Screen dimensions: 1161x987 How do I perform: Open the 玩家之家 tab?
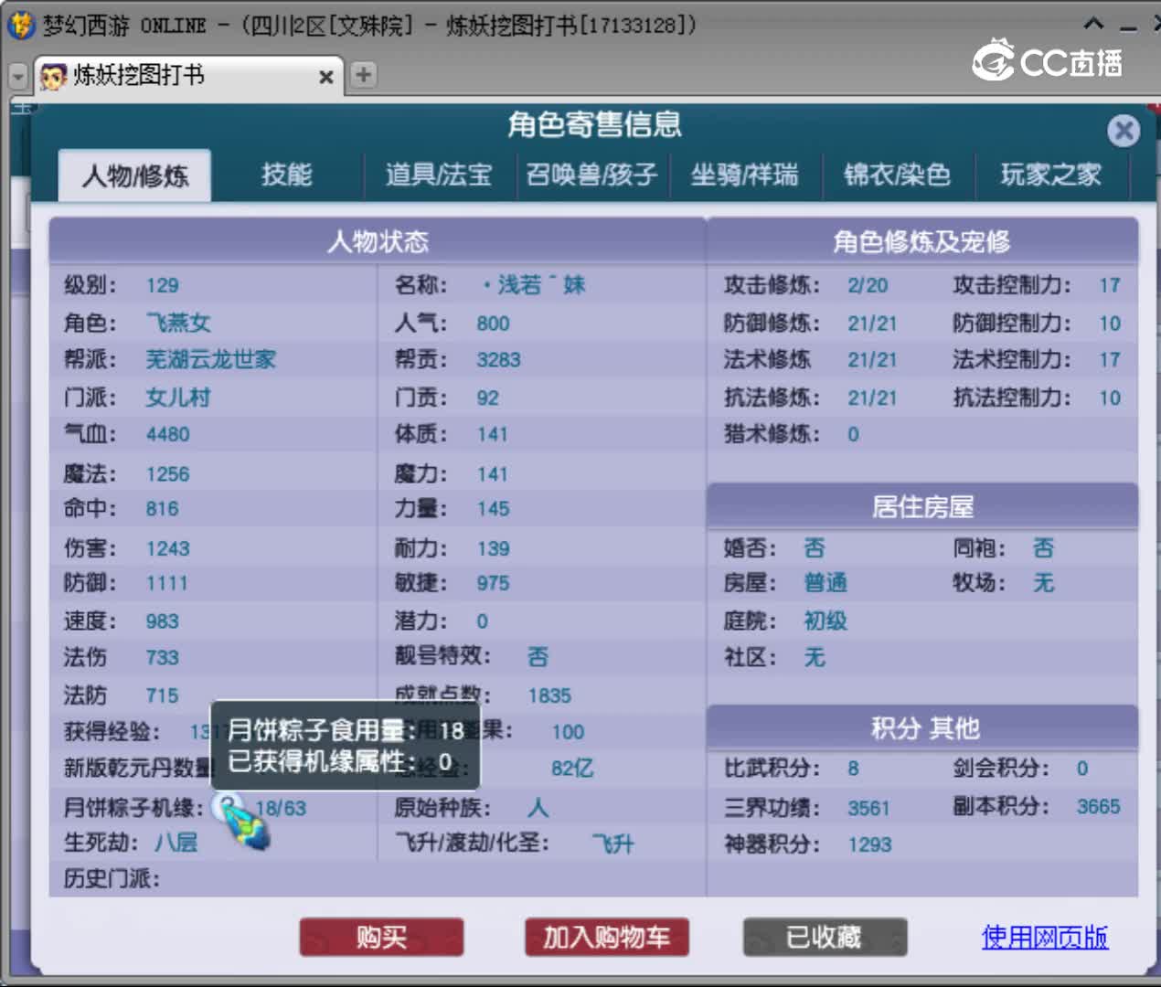[x=1051, y=175]
